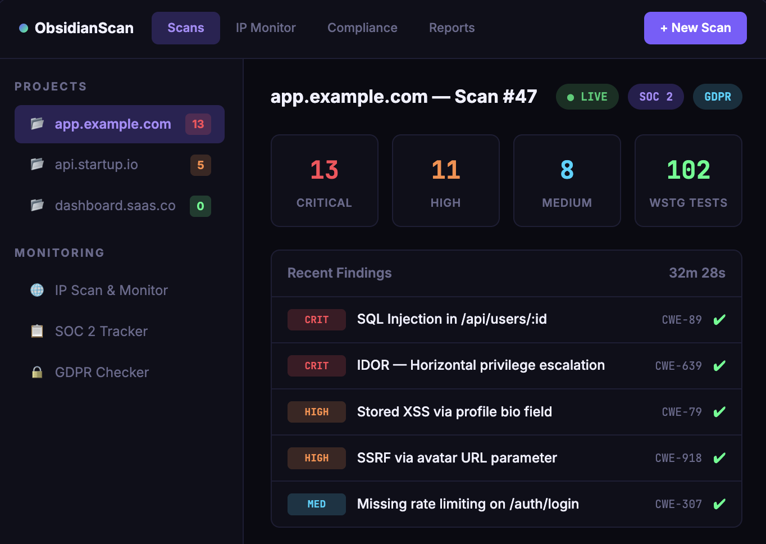Screen dimensions: 766x544
Task: Click the "32m 28s" scan timer
Action: click(697, 273)
